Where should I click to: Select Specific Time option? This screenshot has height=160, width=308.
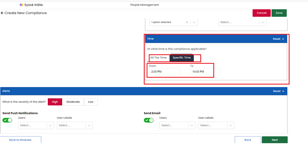(182, 58)
